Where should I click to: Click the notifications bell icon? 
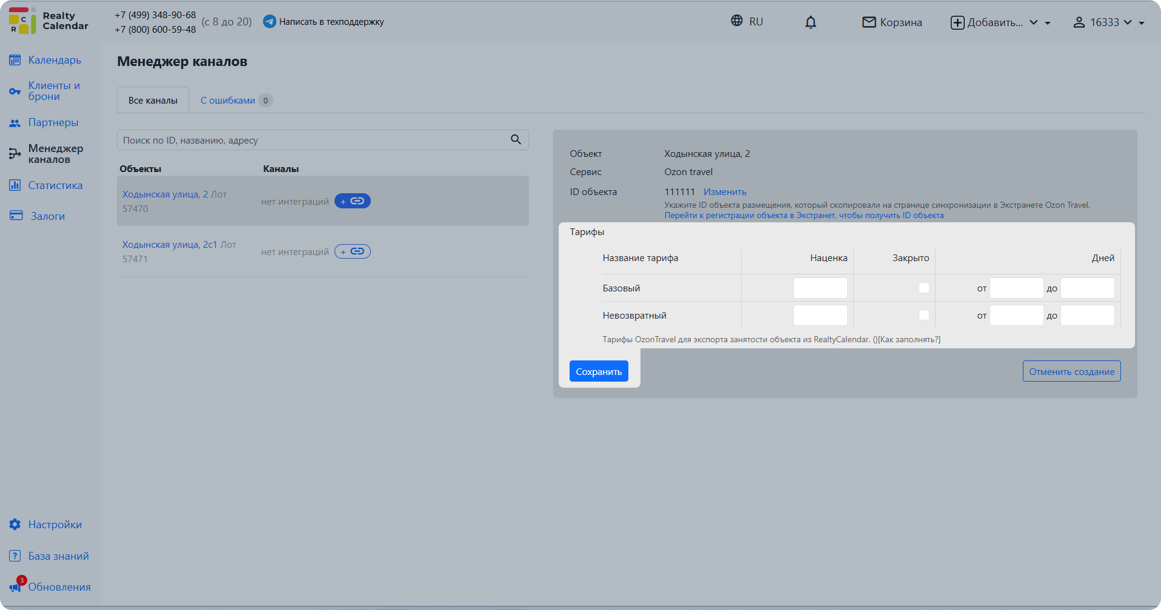(810, 22)
